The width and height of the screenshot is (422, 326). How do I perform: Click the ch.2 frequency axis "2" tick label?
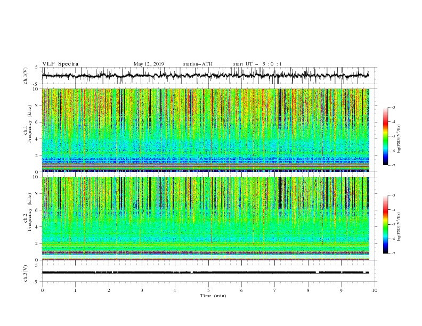37,243
